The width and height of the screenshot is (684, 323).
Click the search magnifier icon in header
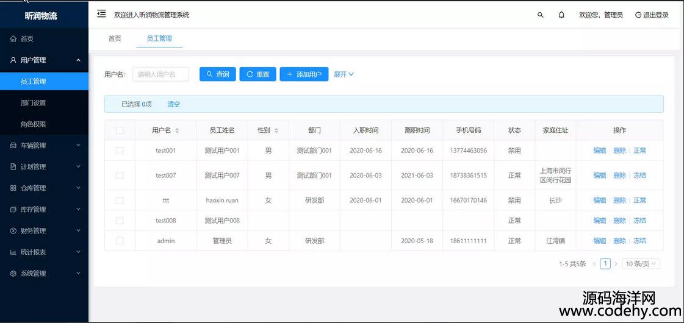540,15
